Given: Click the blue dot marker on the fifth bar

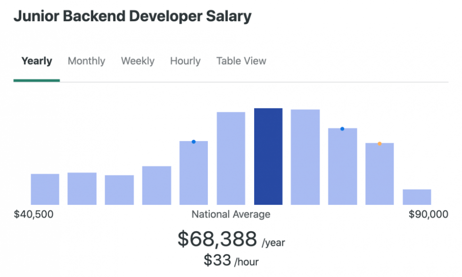Looking at the screenshot, I should click(193, 141).
